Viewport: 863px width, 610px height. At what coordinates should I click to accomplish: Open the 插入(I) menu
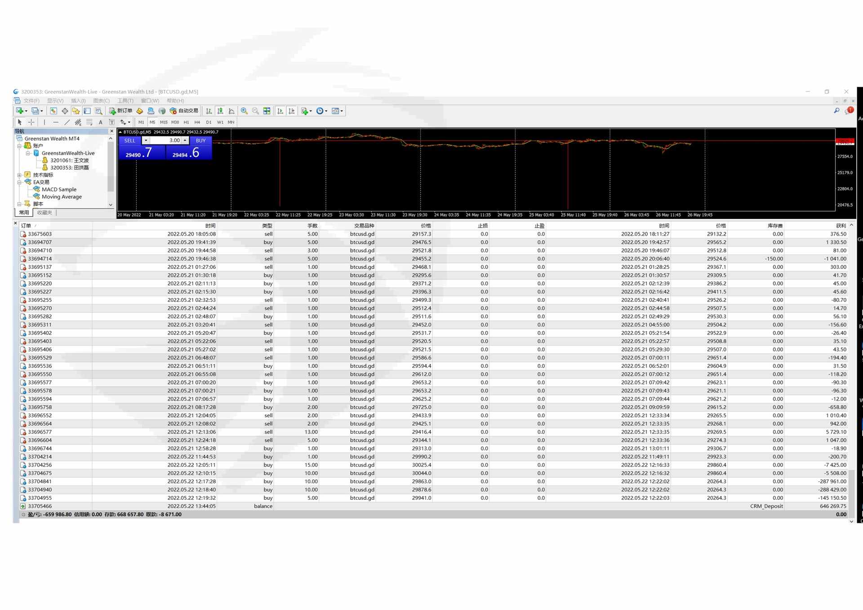(x=78, y=101)
